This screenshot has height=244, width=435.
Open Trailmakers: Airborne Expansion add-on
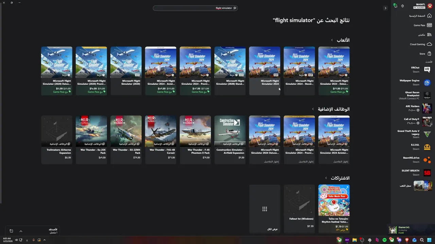[x=57, y=140]
